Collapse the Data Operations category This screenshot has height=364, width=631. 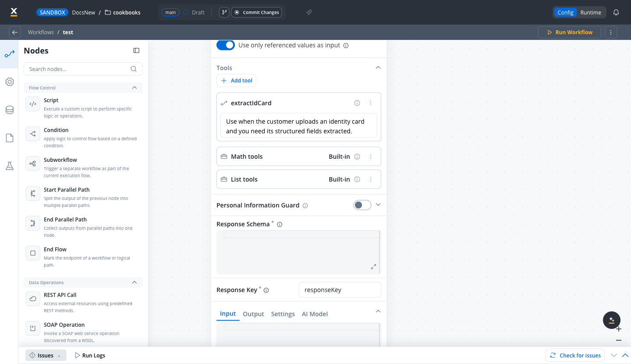pyautogui.click(x=135, y=282)
